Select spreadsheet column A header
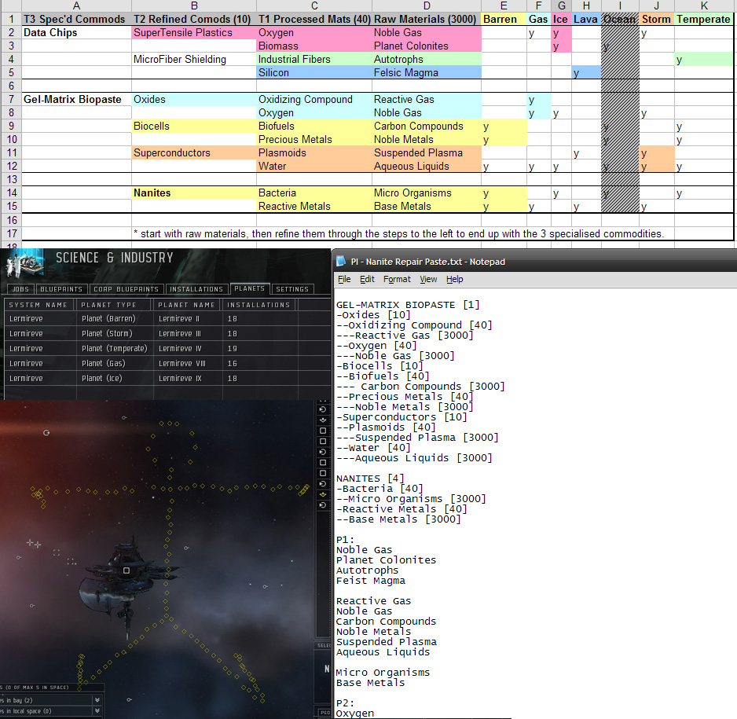This screenshot has height=719, width=737. click(x=77, y=6)
